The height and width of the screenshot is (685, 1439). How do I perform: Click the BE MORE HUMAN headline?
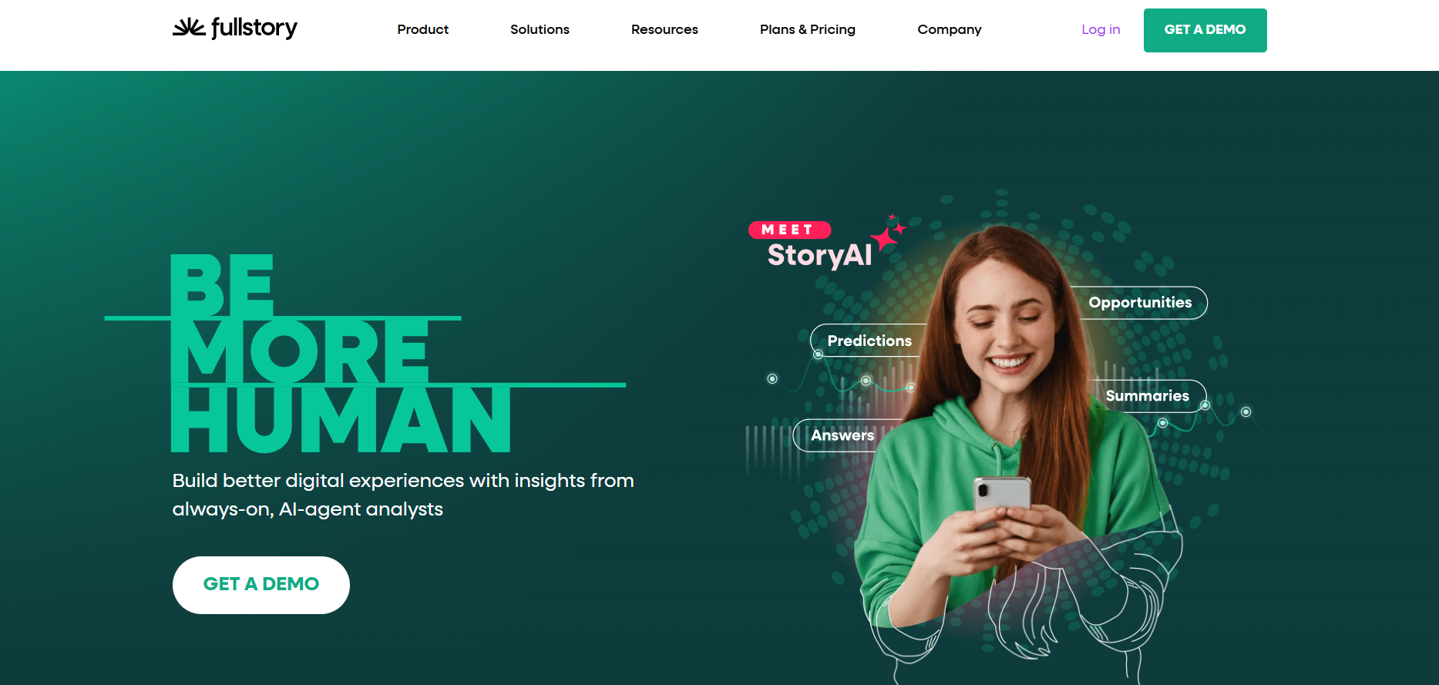339,353
